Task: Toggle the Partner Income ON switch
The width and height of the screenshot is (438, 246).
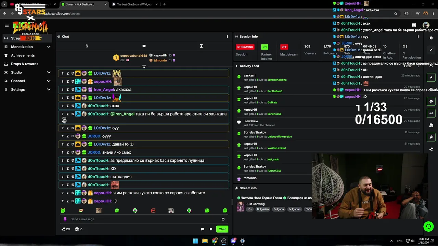Action: coord(265,47)
